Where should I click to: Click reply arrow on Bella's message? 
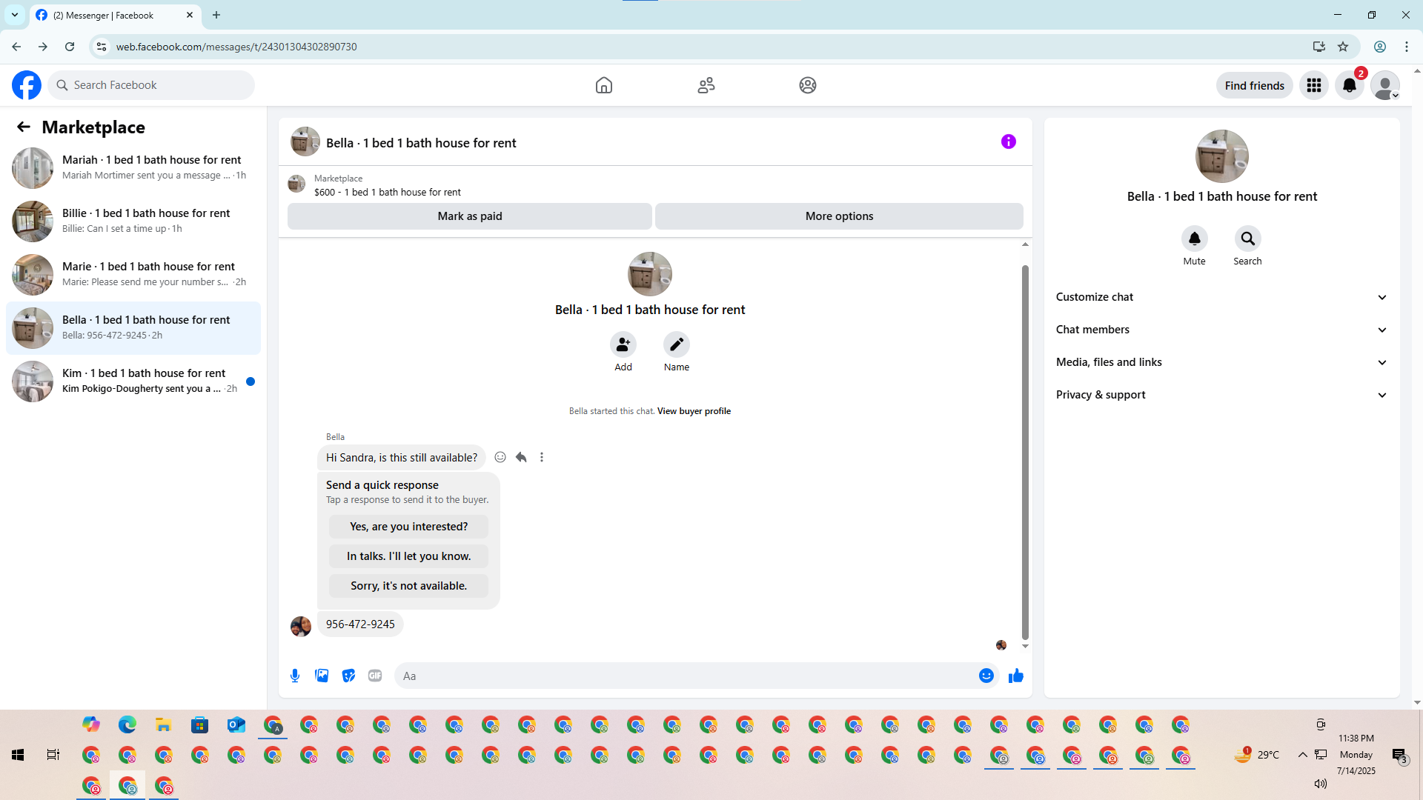521,457
